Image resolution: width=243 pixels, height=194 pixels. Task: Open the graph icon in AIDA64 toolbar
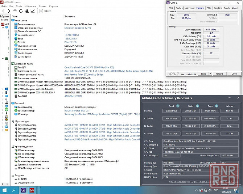coord(33,11)
